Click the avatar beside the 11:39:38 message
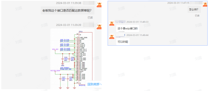This screenshot has width=209, height=91. coord(99,5)
